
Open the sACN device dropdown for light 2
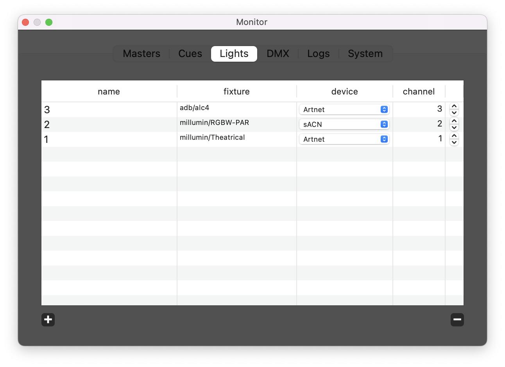[344, 125]
